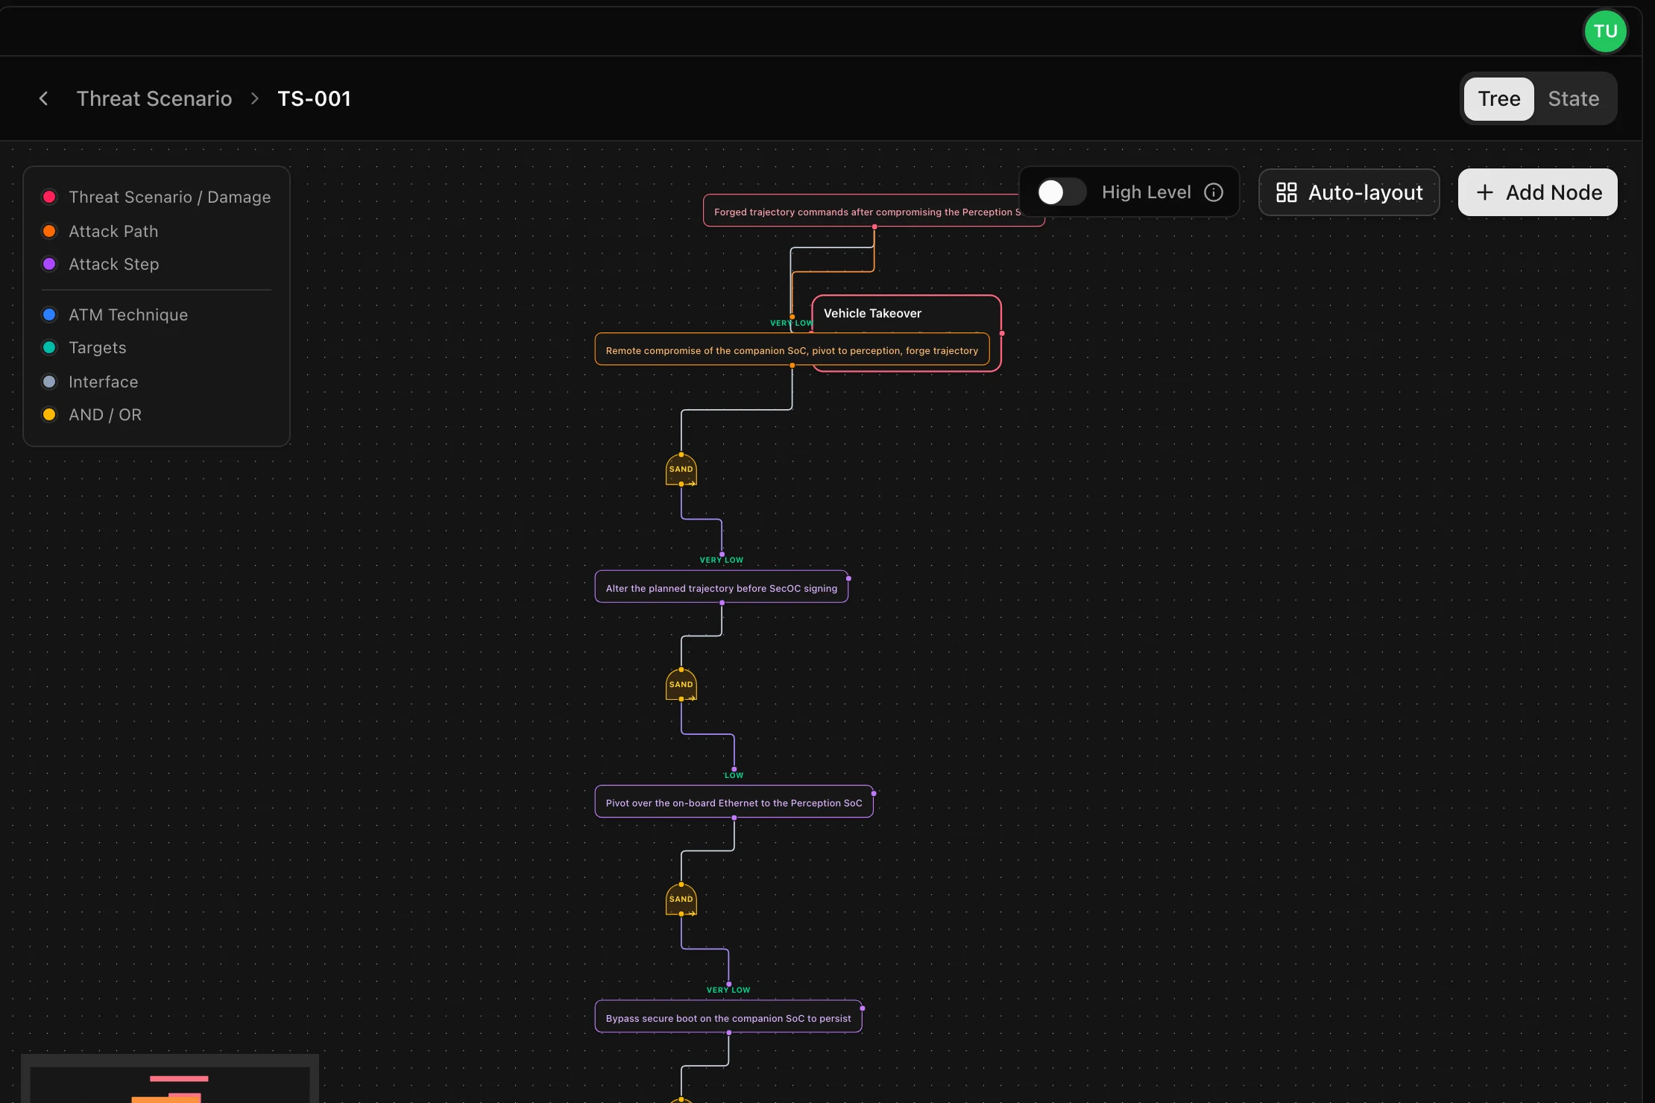Click the VERY LOW label above Bypass secure boot
The image size is (1655, 1103).
[x=728, y=990]
